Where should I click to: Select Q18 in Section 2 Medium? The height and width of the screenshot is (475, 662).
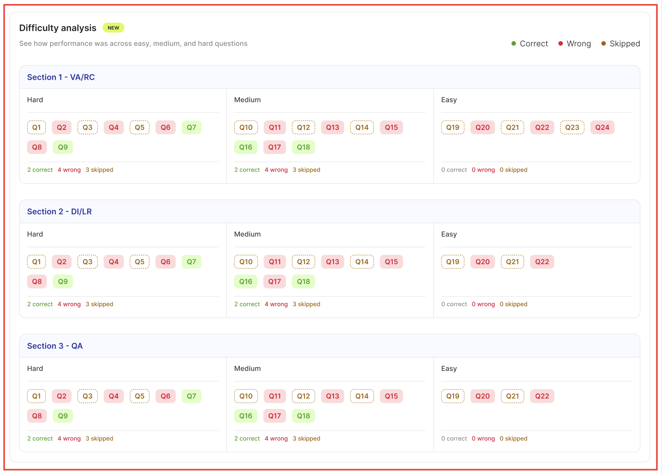point(304,281)
